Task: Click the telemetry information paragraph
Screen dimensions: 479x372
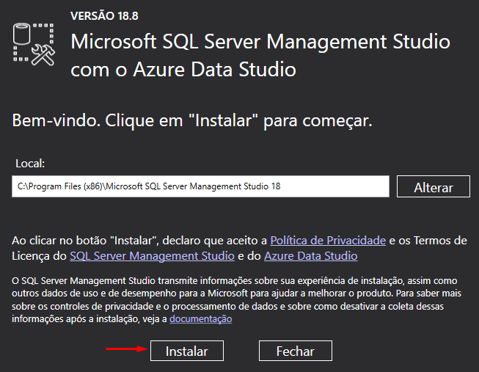Action: tap(236, 299)
